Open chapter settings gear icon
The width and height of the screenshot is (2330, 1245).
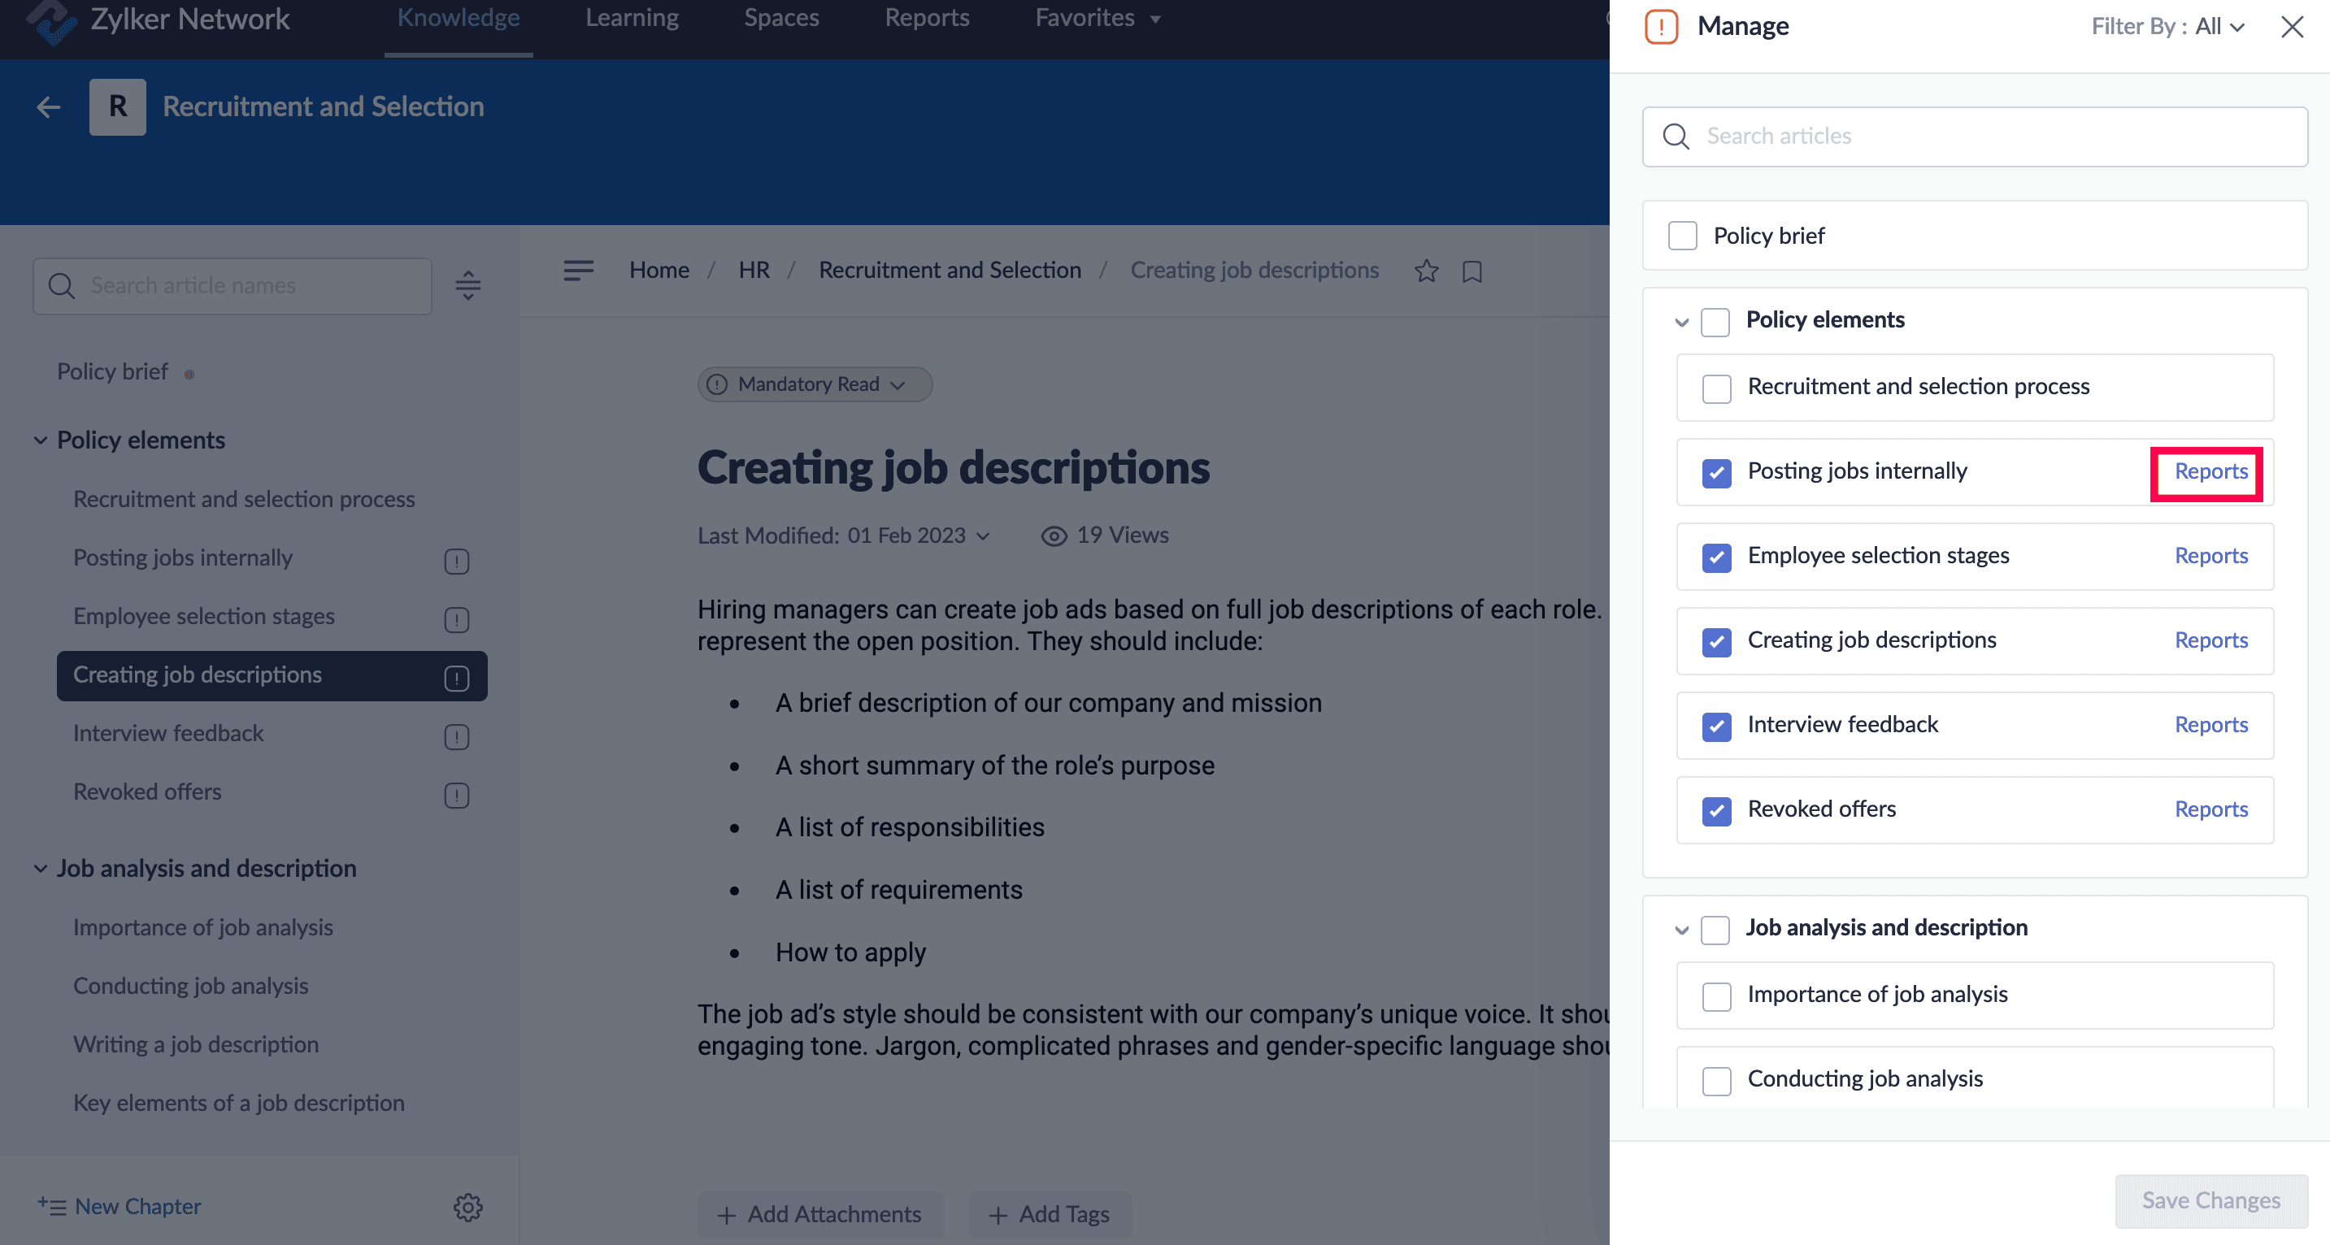(467, 1207)
